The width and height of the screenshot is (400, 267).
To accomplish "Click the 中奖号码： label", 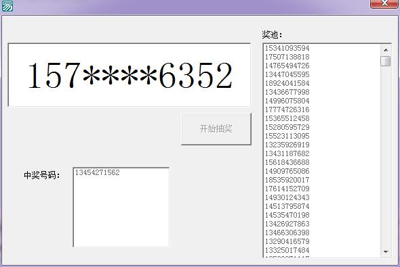I will (41, 175).
